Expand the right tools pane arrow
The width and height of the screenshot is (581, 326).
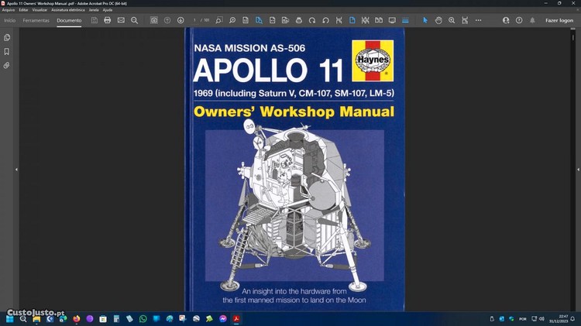pos(564,169)
